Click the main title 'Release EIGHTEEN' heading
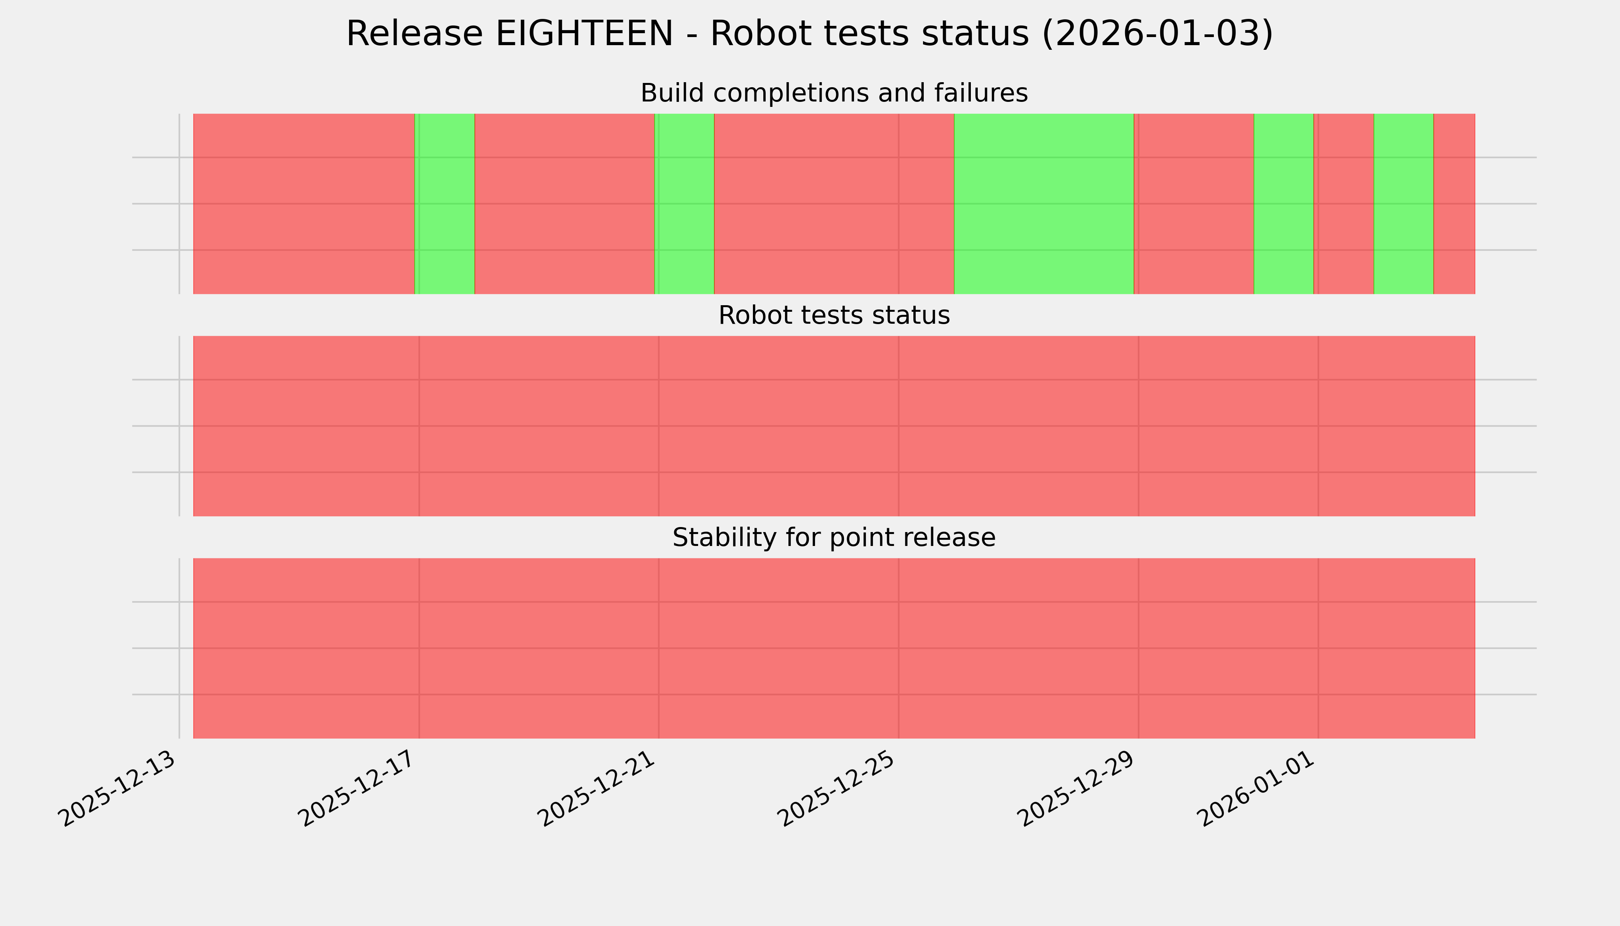1620x926 pixels. (x=809, y=34)
